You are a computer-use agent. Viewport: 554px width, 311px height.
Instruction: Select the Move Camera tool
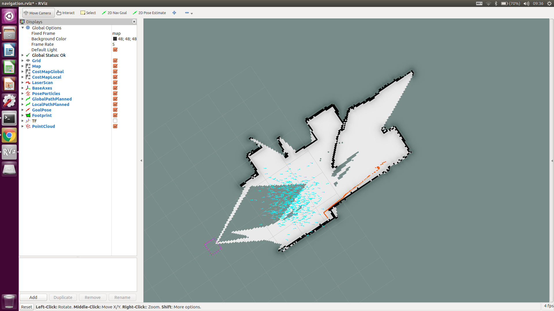pos(38,13)
